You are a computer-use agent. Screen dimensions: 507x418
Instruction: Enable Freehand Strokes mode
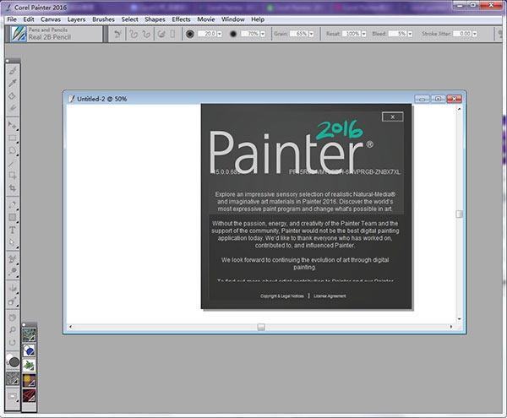134,34
